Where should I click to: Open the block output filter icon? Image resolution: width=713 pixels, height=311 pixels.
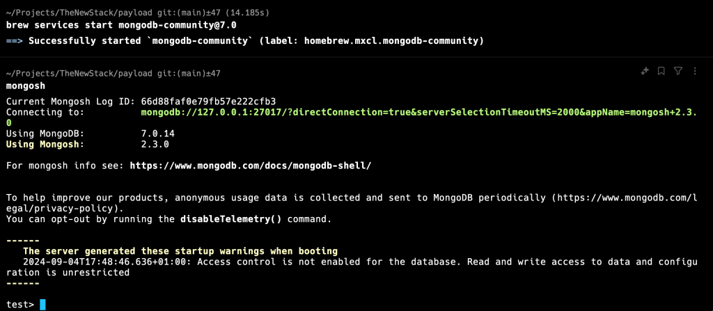point(678,71)
